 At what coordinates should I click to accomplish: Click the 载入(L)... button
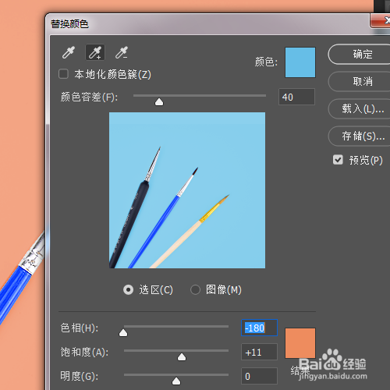[x=359, y=109]
